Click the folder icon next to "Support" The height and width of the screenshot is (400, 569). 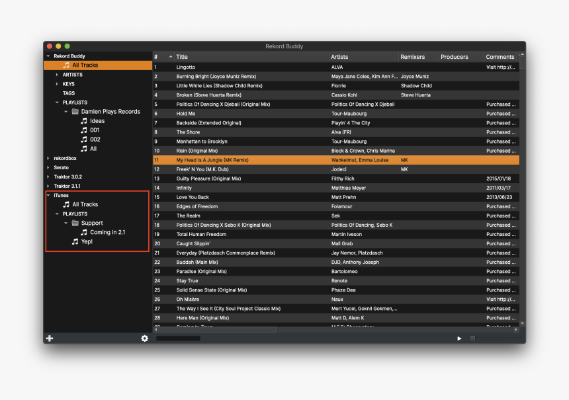(x=74, y=223)
